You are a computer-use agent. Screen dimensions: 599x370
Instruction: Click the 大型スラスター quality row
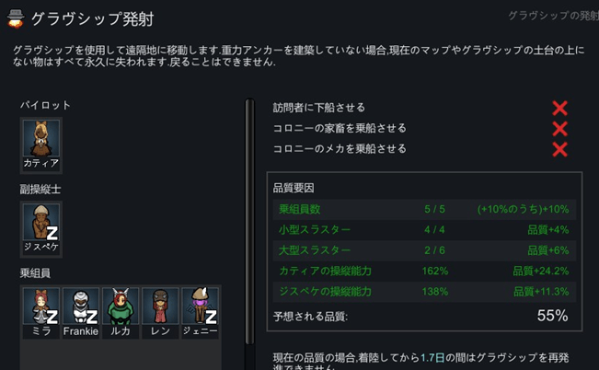pos(425,250)
